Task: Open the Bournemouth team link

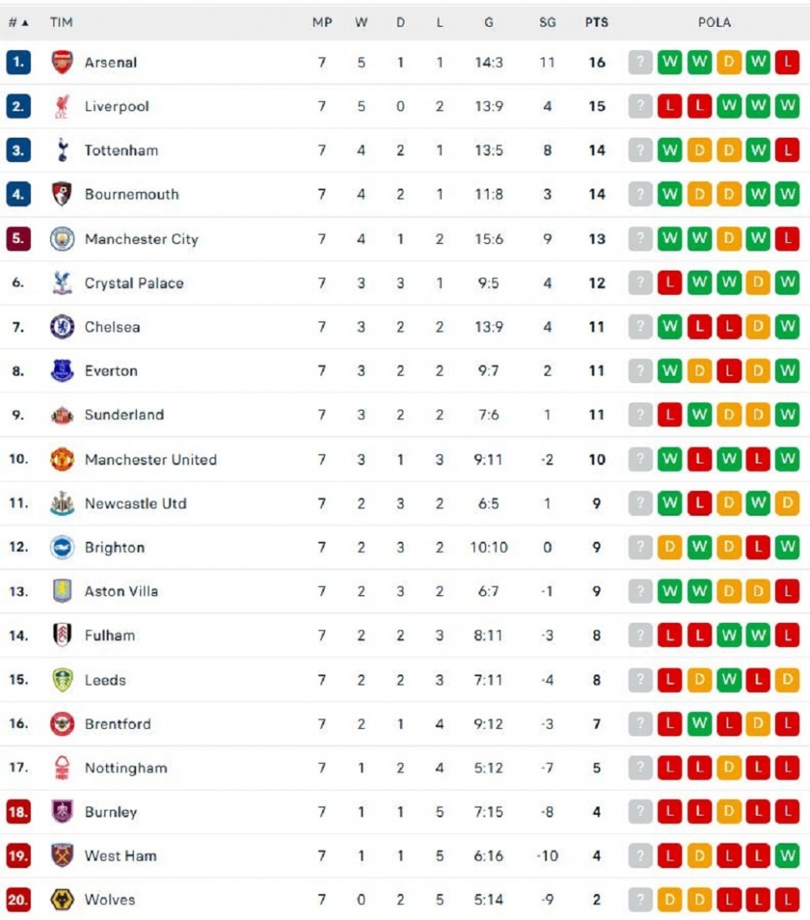Action: 132,195
